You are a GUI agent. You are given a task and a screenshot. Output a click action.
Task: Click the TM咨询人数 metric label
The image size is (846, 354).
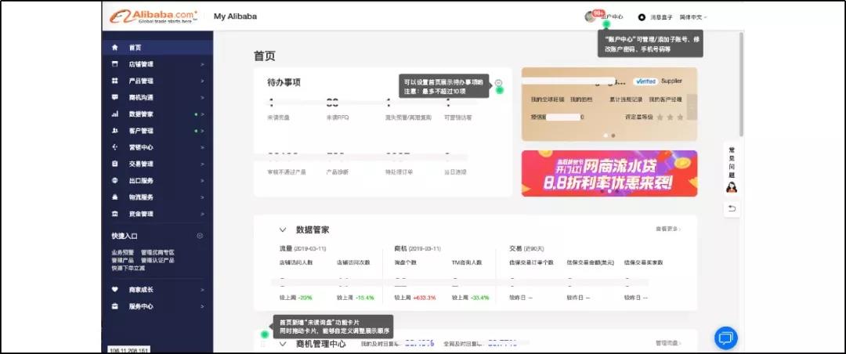[x=466, y=263]
